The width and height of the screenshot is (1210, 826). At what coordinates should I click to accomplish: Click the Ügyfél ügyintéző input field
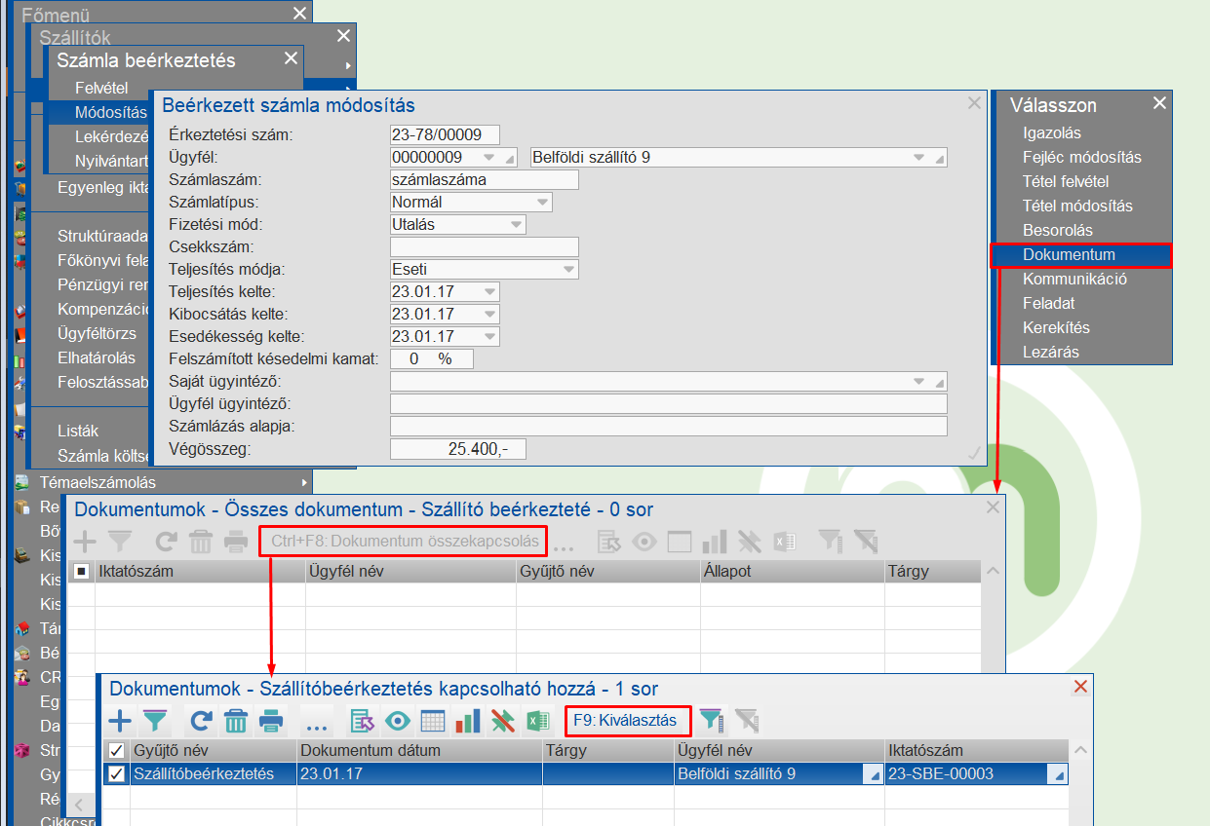click(x=668, y=404)
